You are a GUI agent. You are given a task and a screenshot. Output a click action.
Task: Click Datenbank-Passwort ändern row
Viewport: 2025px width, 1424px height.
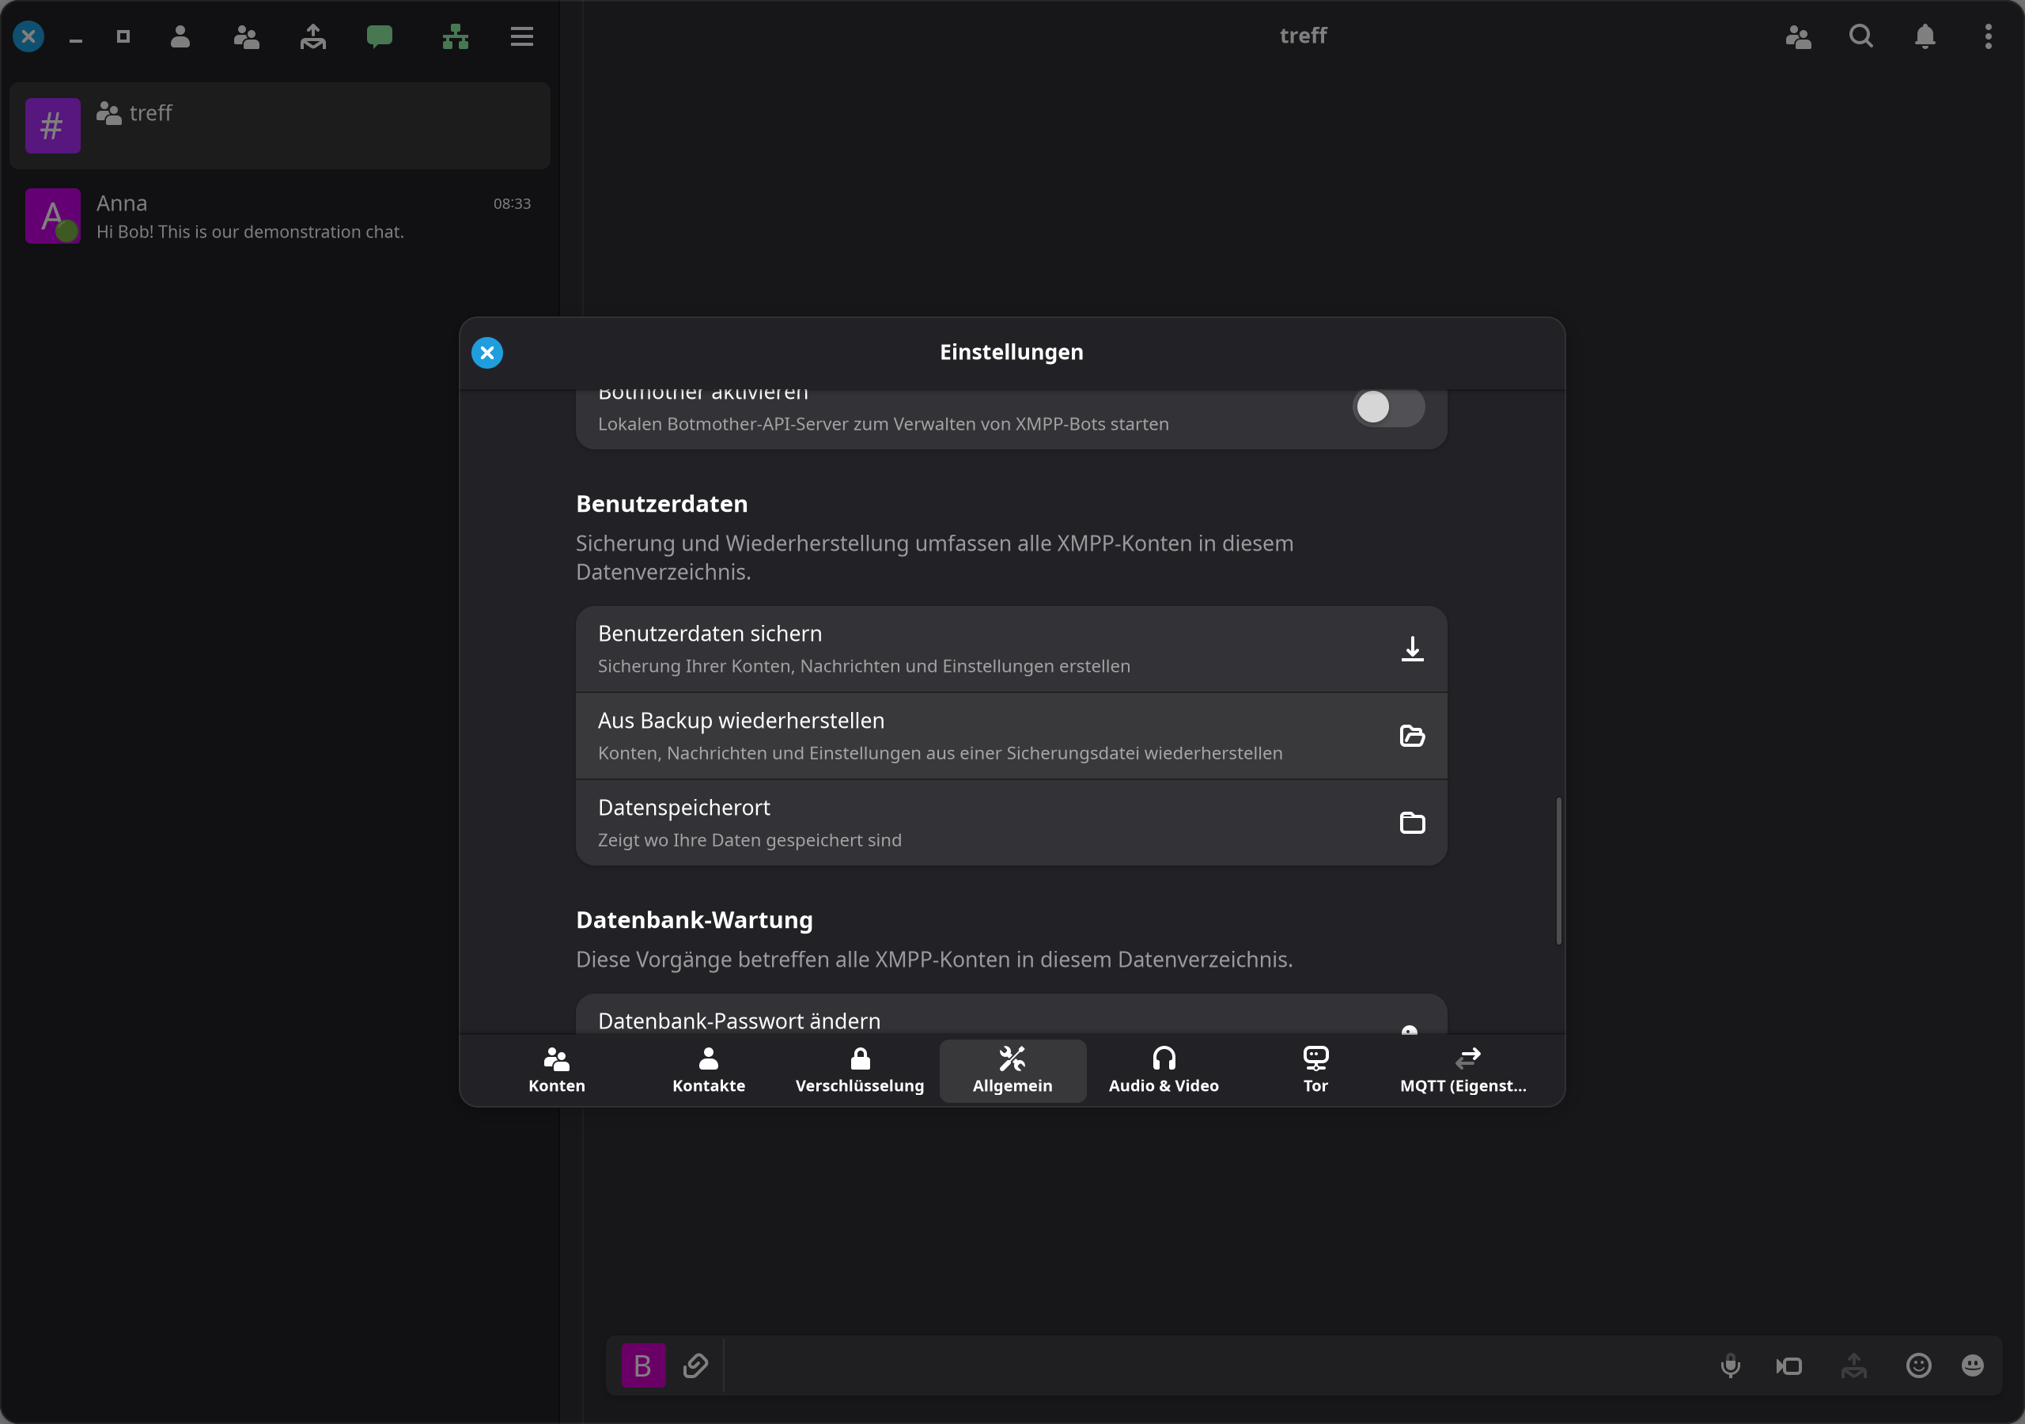pos(1011,1015)
